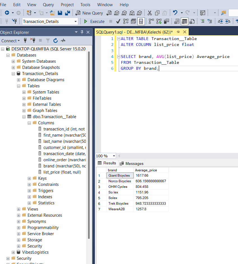Collapse the Columns folder node
238x264 pixels.
pyautogui.click(x=29, y=123)
